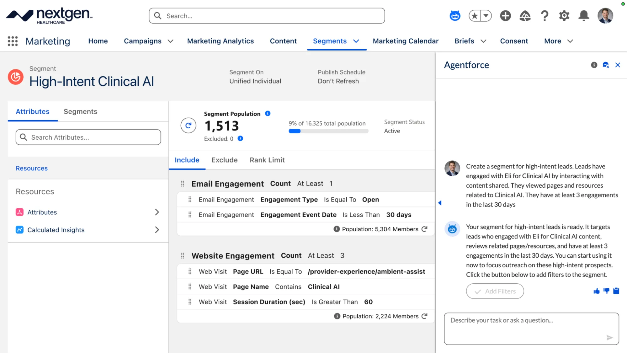Click the Agentforce panel info icon
Image resolution: width=627 pixels, height=353 pixels.
tap(594, 65)
